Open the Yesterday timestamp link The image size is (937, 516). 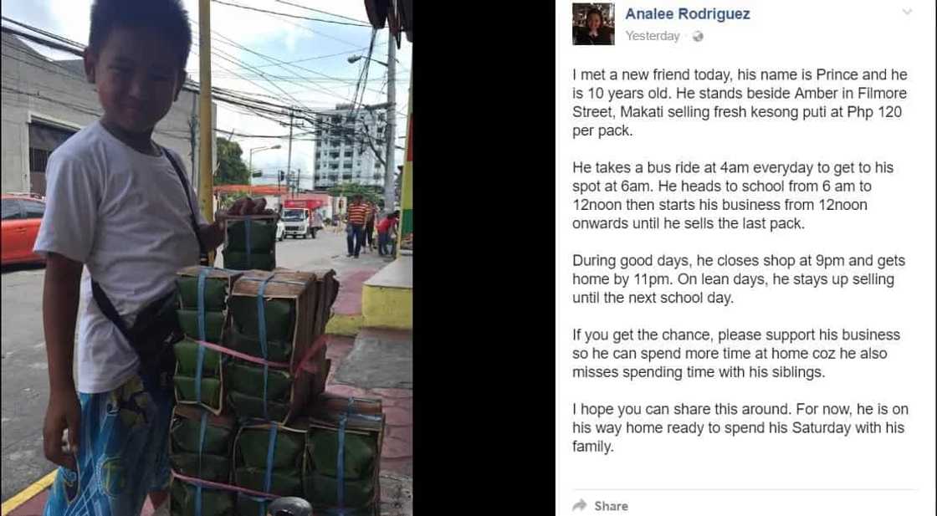[652, 36]
